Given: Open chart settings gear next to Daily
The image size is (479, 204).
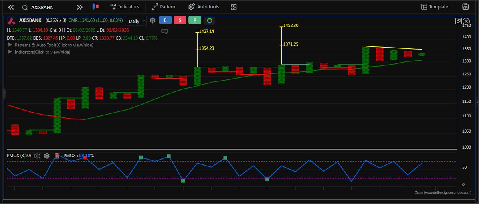Looking at the screenshot, I should [x=152, y=20].
